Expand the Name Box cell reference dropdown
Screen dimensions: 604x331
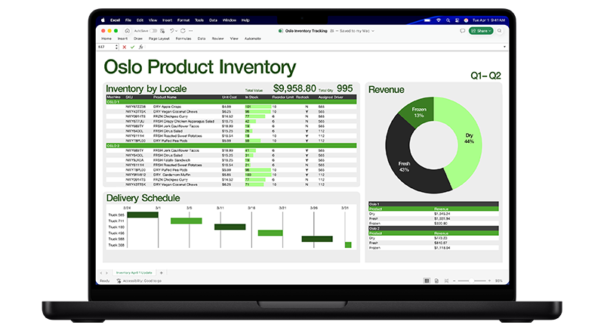point(119,47)
